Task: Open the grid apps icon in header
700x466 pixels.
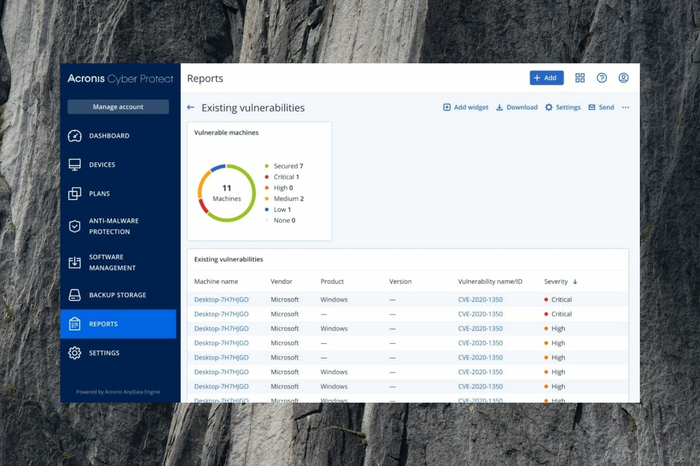Action: click(x=580, y=78)
